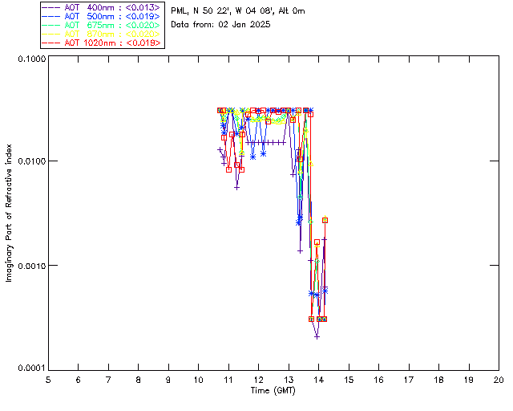This screenshot has height=411, width=513.
Task: Click x-axis tick label 7
Action: coord(108,380)
